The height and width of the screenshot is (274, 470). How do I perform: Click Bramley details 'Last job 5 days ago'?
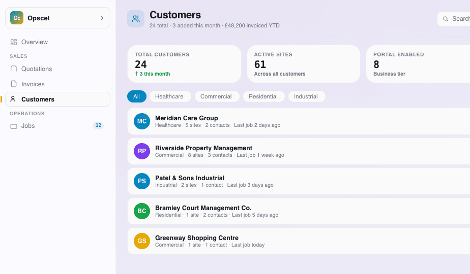click(x=255, y=215)
